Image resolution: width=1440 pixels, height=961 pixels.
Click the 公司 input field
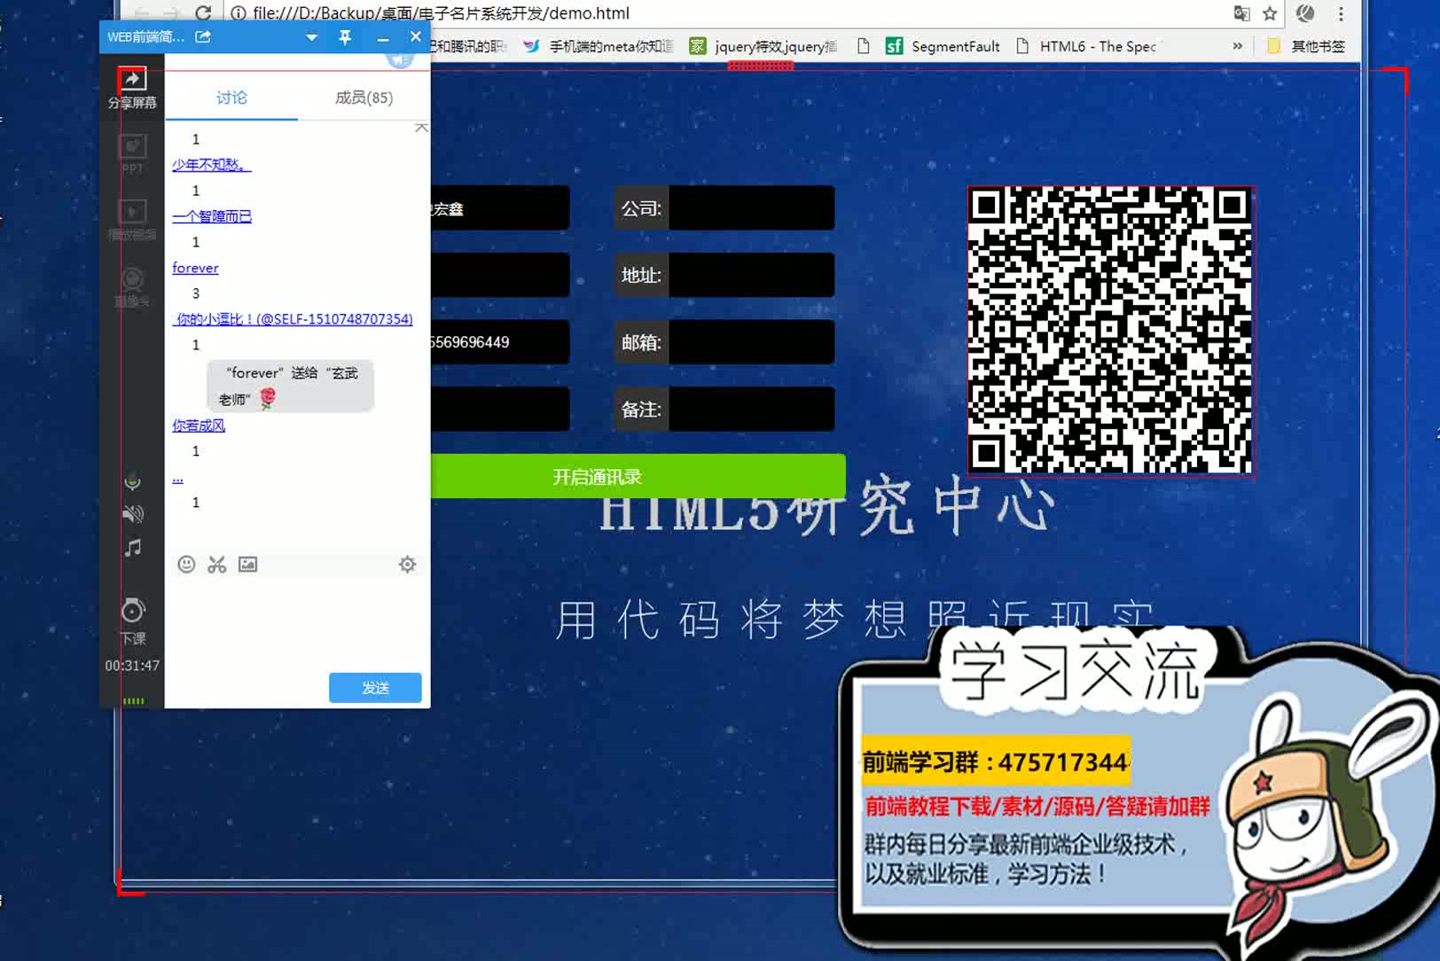[x=751, y=207]
